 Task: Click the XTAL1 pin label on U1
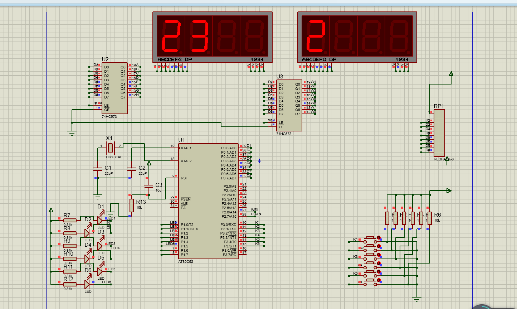point(186,148)
